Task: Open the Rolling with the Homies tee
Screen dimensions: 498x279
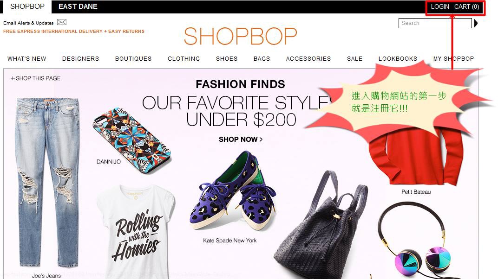Action: click(x=136, y=232)
